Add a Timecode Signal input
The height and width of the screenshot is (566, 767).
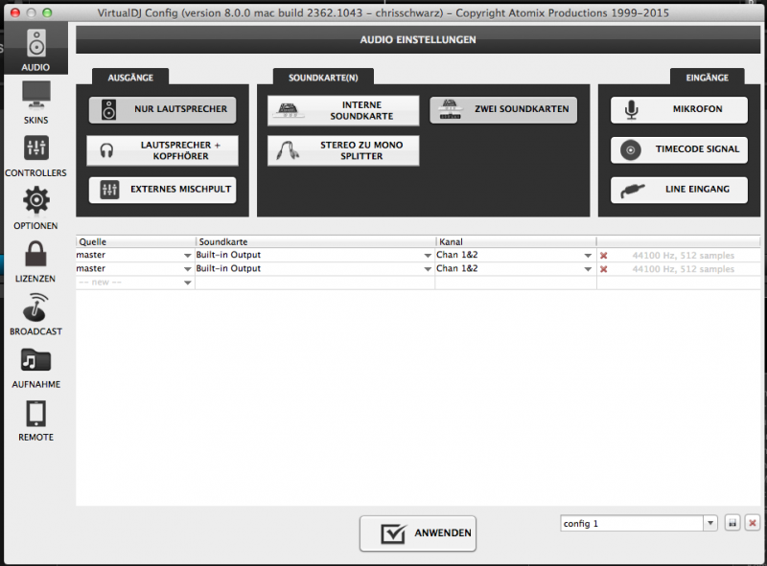[x=679, y=149]
